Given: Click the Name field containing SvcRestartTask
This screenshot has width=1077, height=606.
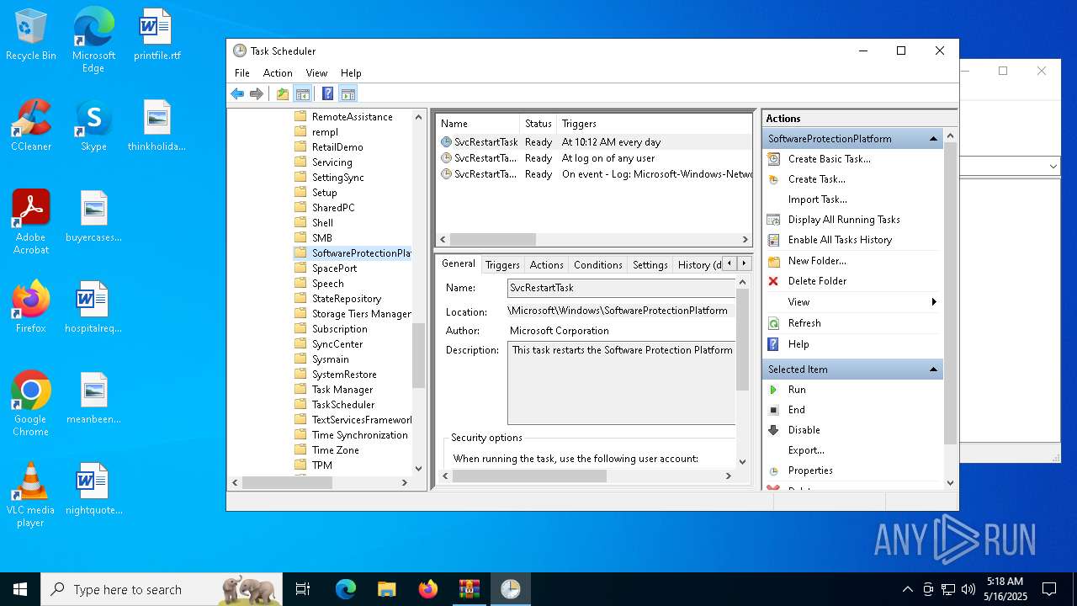Looking at the screenshot, I should (622, 288).
